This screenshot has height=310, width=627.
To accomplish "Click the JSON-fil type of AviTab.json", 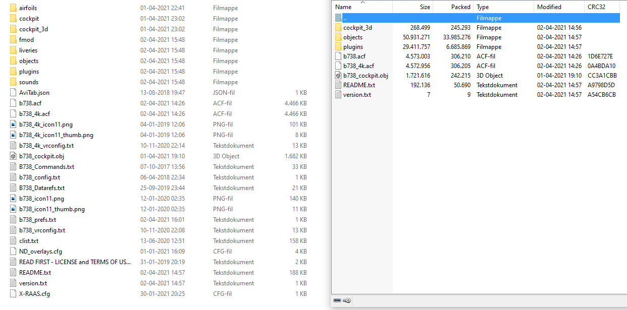I will pos(223,93).
